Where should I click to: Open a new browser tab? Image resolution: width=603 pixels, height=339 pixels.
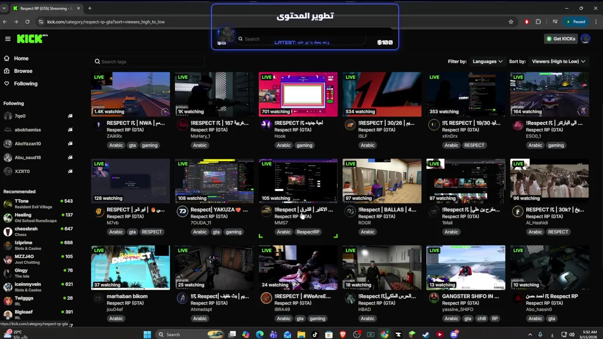click(x=90, y=8)
